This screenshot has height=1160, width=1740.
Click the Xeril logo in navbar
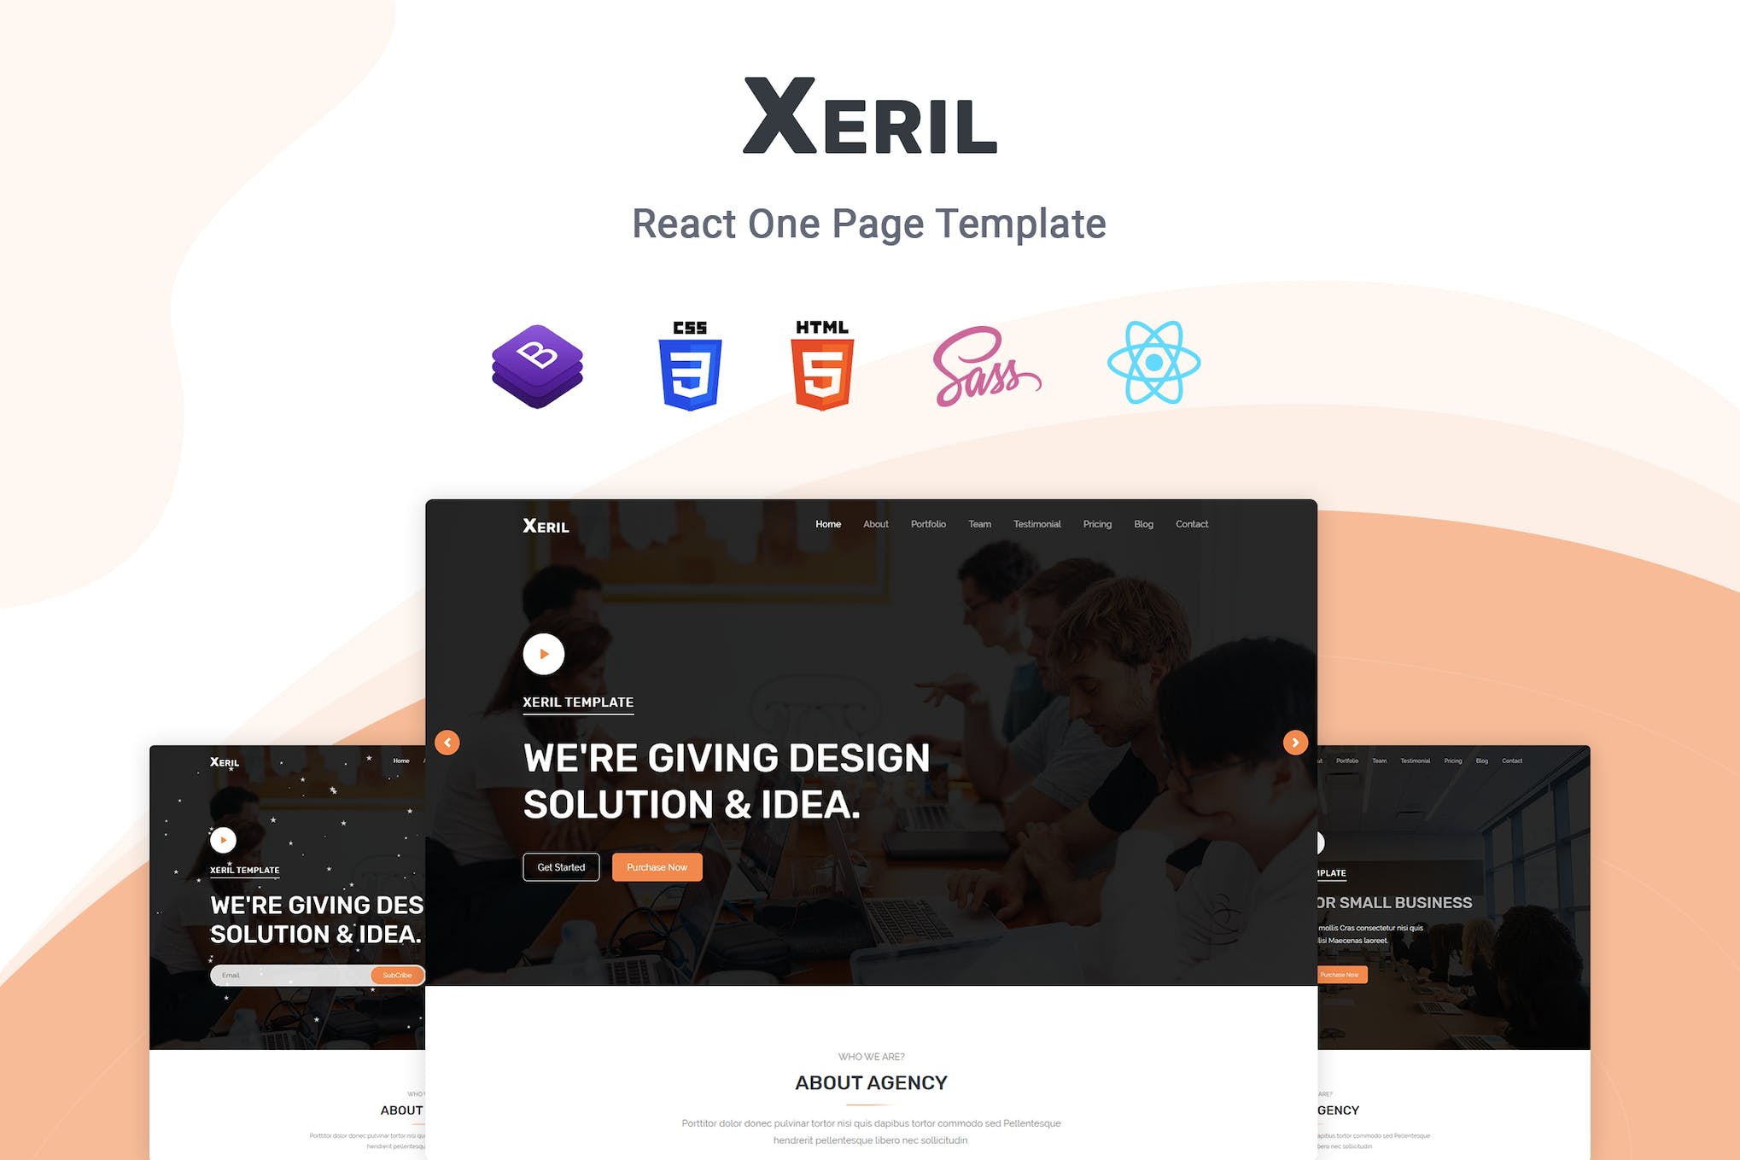pos(545,524)
